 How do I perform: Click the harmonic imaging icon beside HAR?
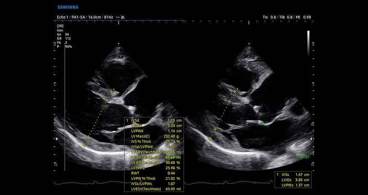123,17
